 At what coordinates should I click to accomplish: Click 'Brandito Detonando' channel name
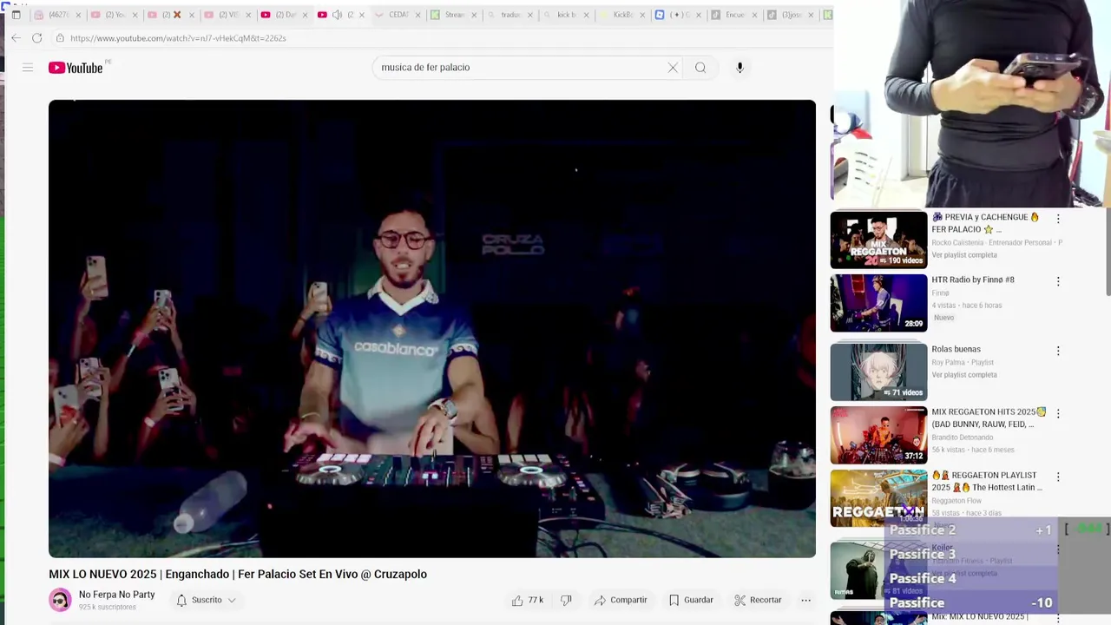point(963,437)
